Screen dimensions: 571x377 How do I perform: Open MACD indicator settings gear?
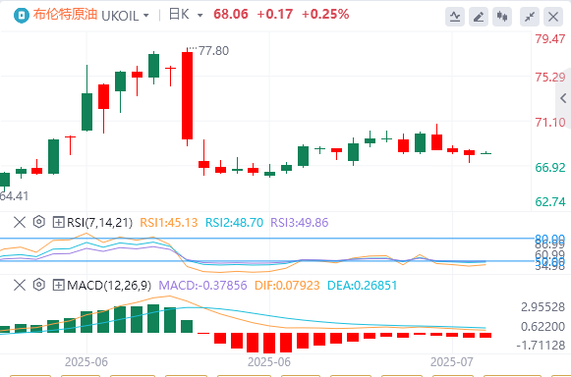pyautogui.click(x=39, y=285)
